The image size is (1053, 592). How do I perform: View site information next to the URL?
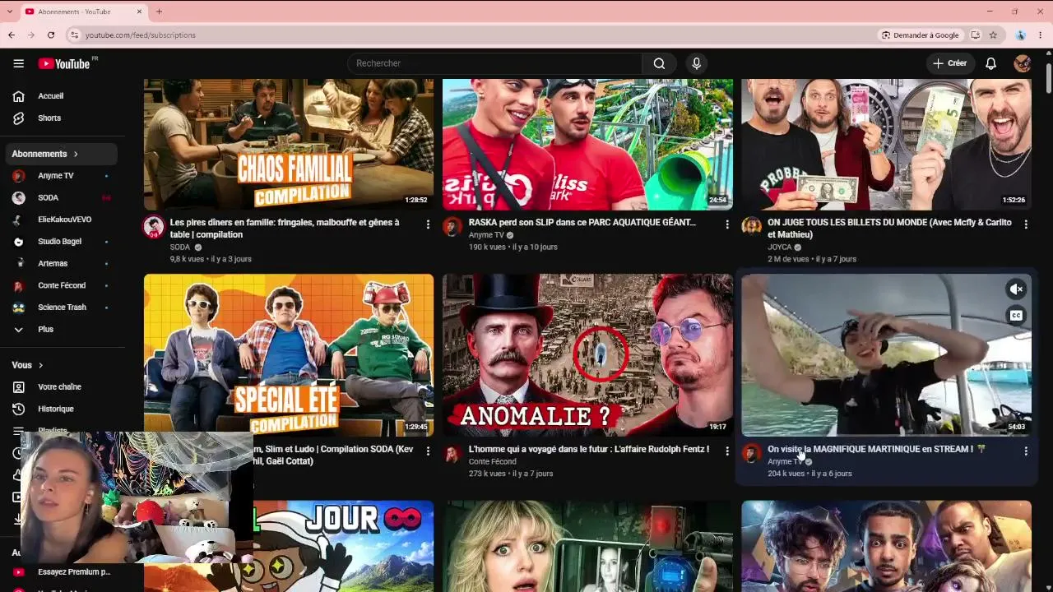click(x=74, y=35)
